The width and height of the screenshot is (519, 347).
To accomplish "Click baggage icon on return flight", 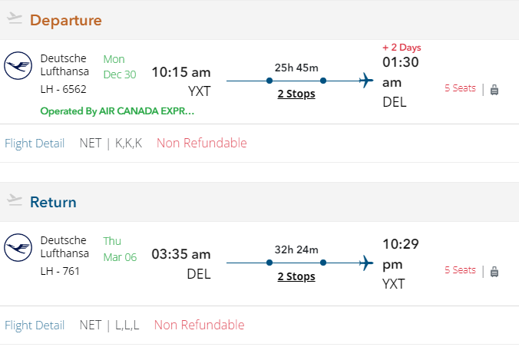I will point(494,271).
